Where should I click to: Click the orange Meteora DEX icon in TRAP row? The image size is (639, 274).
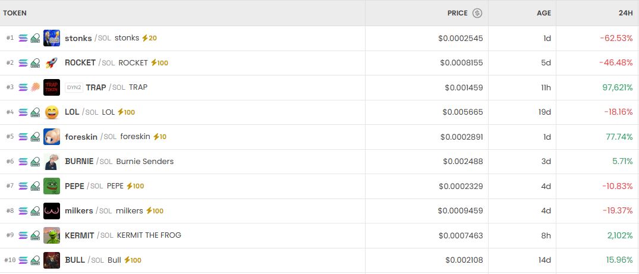click(x=35, y=87)
